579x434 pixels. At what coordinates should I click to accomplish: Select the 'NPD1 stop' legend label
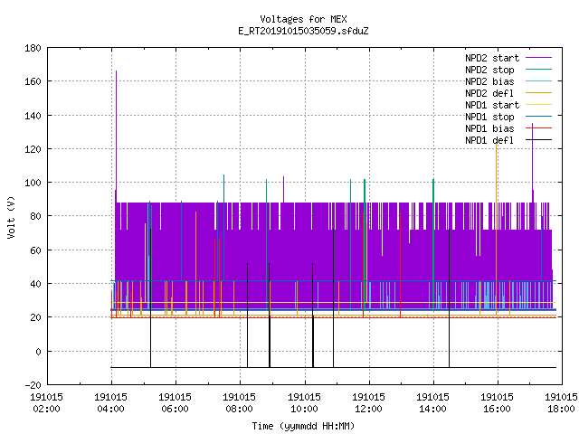(x=489, y=117)
